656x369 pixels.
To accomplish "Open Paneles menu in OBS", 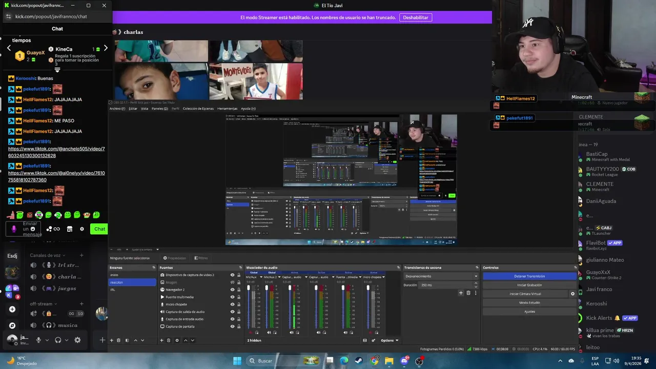I will pyautogui.click(x=159, y=109).
